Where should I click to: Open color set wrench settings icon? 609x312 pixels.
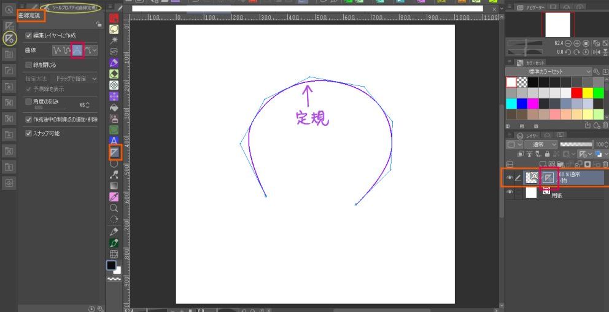pyautogui.click(x=597, y=72)
